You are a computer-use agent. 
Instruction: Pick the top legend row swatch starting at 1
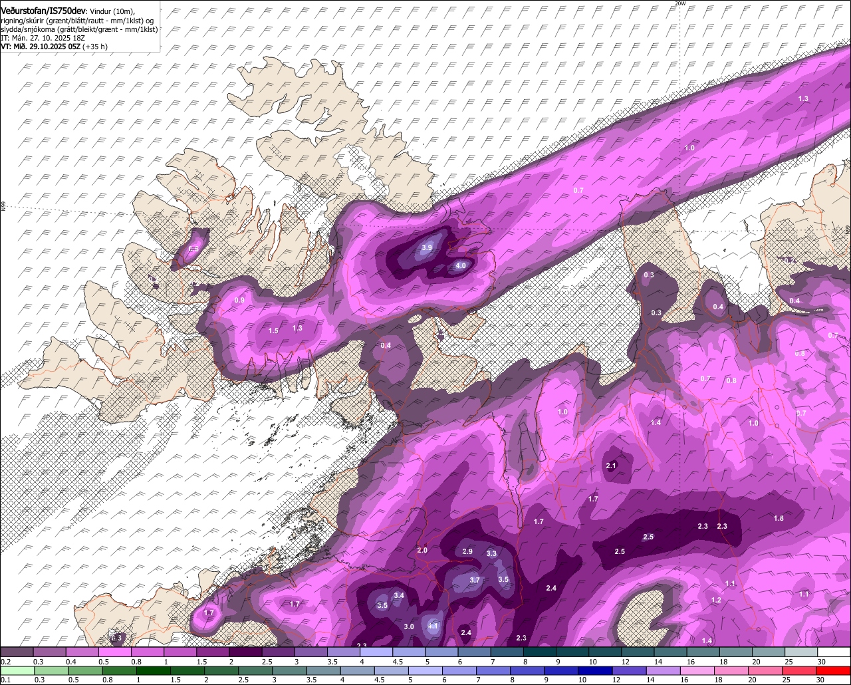[180, 652]
